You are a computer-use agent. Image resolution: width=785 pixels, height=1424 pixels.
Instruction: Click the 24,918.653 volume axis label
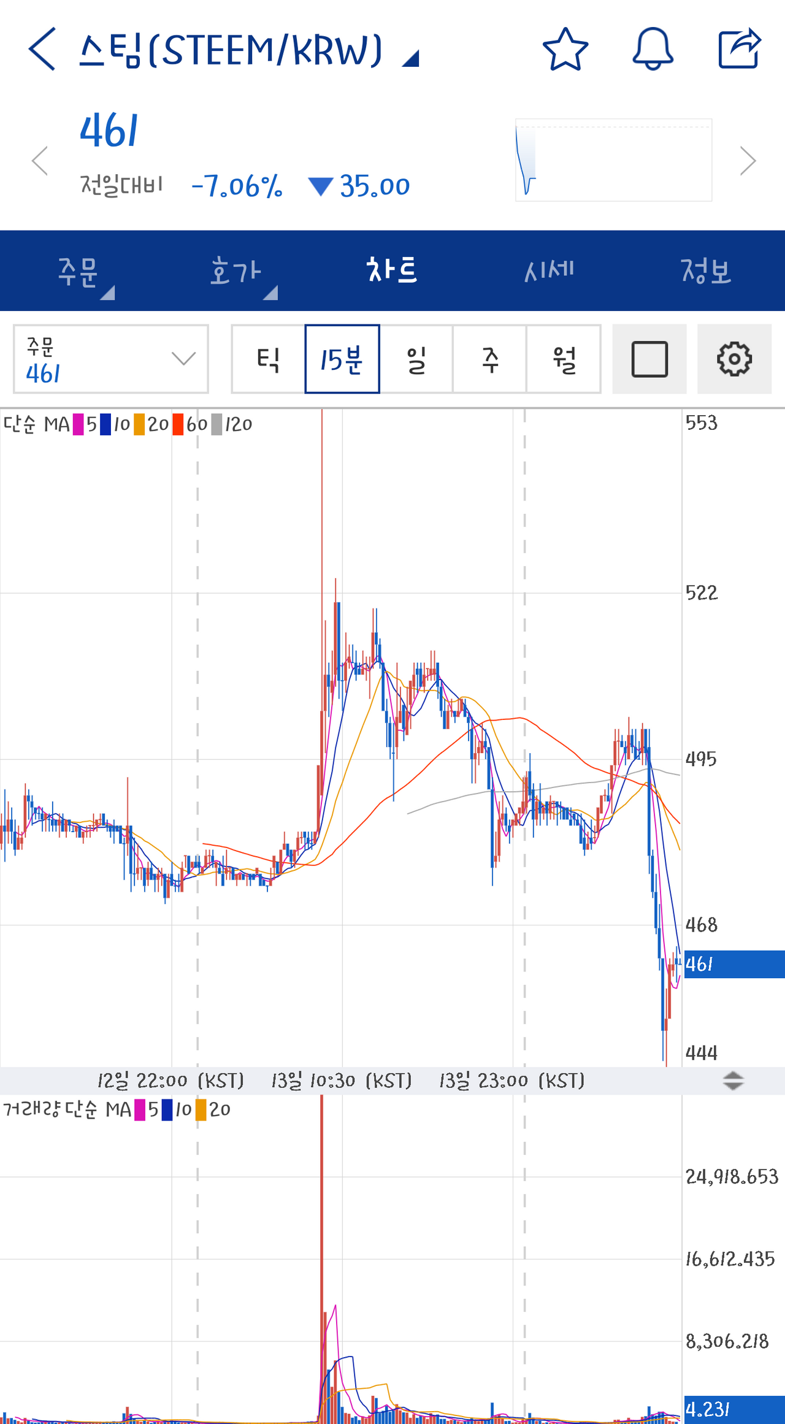pos(732,1176)
